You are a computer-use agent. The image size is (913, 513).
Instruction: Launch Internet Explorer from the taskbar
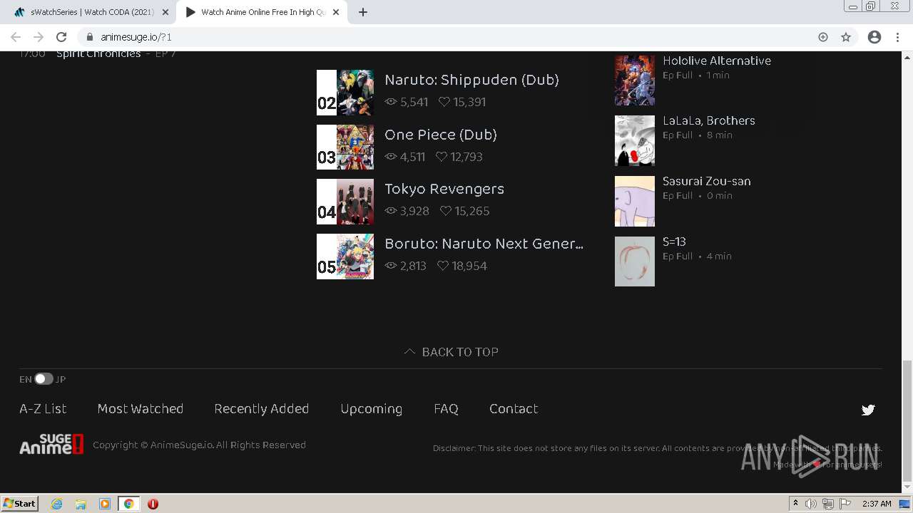click(57, 504)
